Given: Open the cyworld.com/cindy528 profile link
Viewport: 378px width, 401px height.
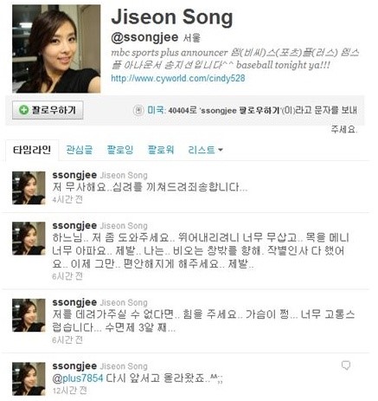Looking at the screenshot, I should (178, 78).
